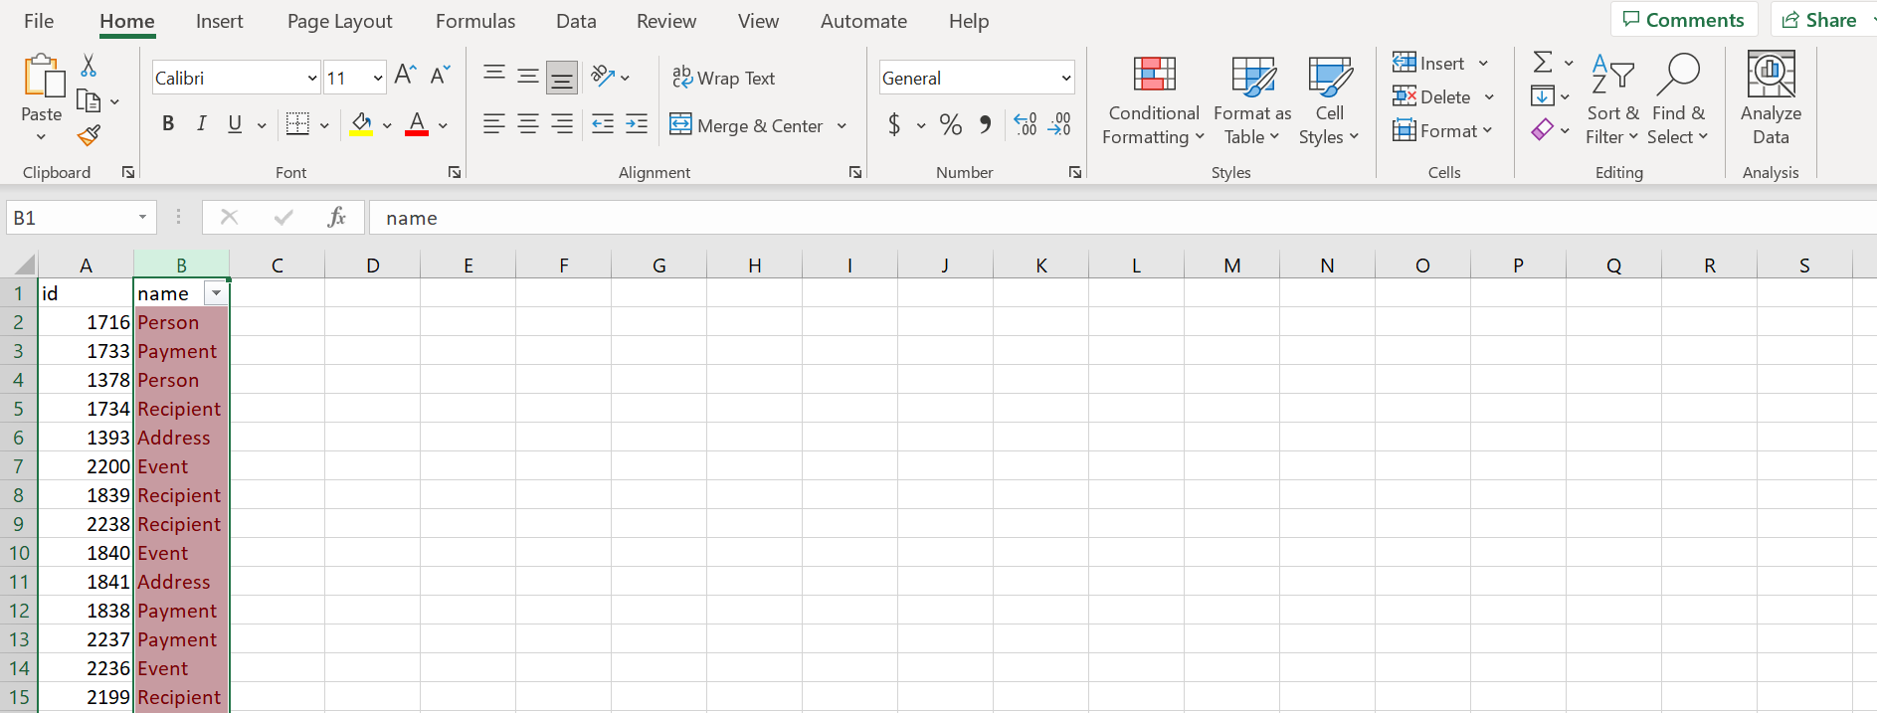Image resolution: width=1877 pixels, height=713 pixels.
Task: Open Conditional Formatting menu
Action: [1153, 100]
